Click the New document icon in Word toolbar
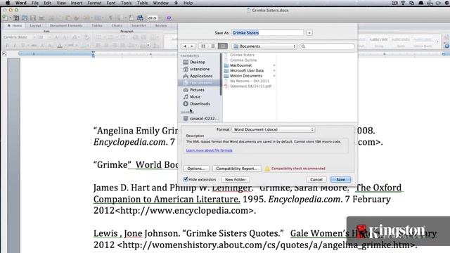 (5, 18)
